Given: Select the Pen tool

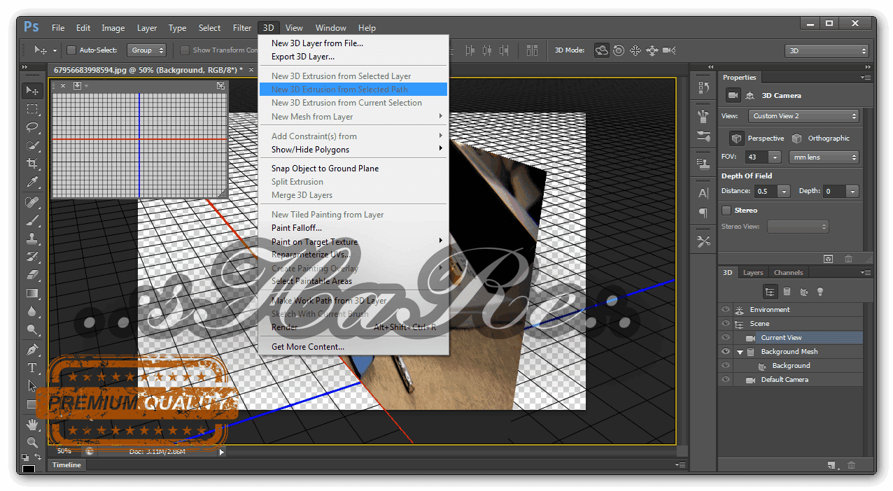Looking at the screenshot, I should click(32, 349).
